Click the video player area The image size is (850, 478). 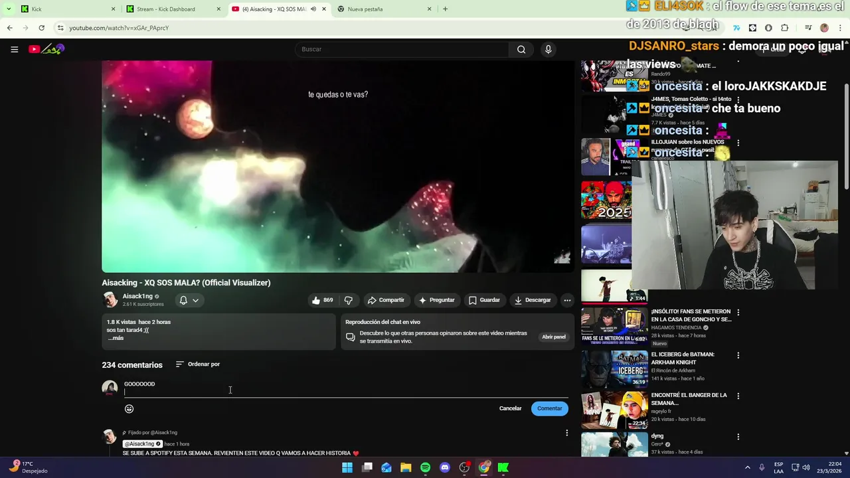pos(338,166)
